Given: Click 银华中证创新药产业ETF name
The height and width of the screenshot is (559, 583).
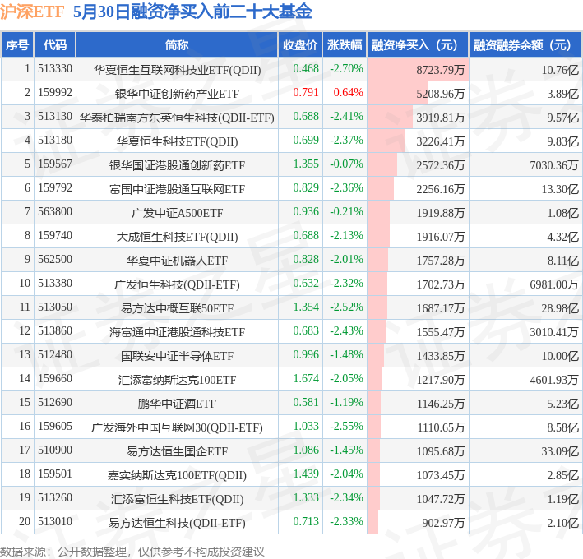Looking at the screenshot, I should 177,94.
